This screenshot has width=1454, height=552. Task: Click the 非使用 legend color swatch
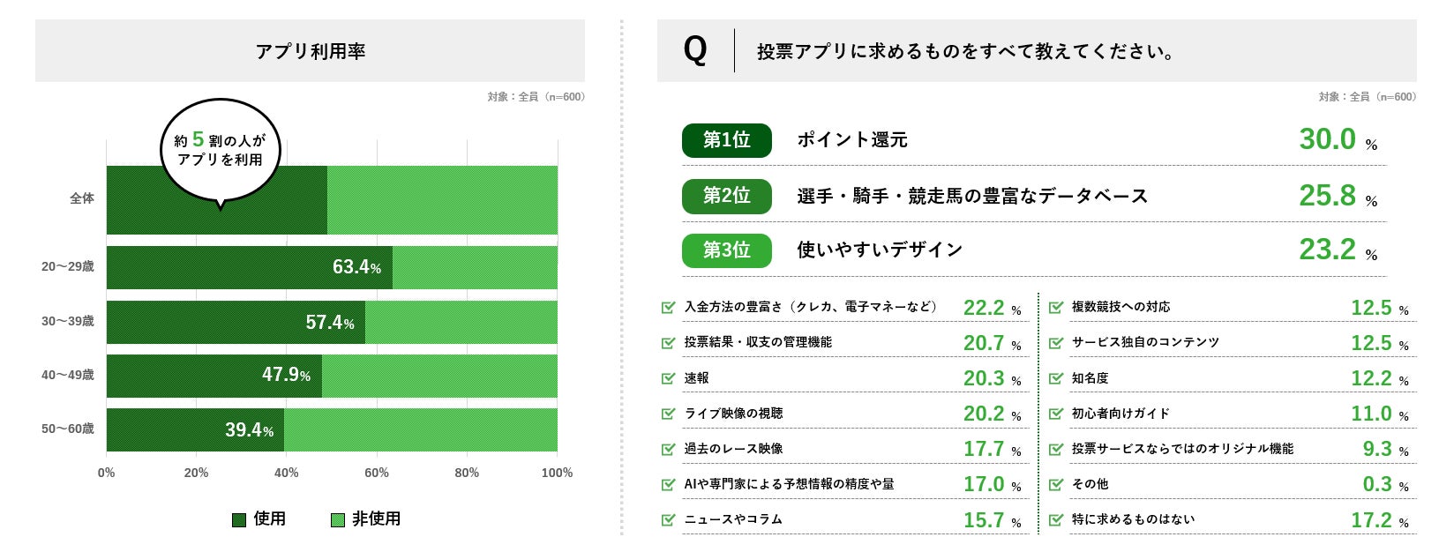click(x=337, y=520)
